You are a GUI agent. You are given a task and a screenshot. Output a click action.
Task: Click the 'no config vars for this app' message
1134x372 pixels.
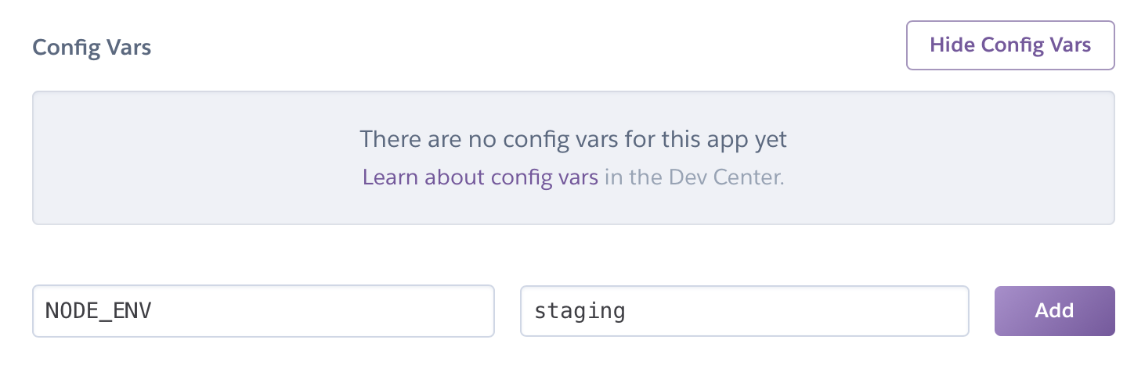point(572,140)
